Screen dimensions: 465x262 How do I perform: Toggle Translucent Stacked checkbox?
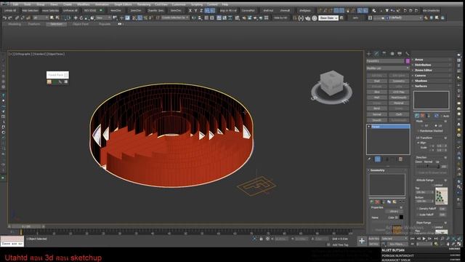click(x=418, y=131)
